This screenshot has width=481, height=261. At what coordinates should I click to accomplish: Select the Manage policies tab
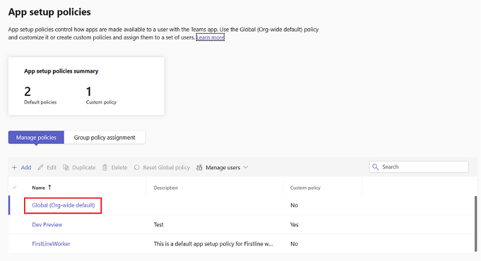coord(36,137)
